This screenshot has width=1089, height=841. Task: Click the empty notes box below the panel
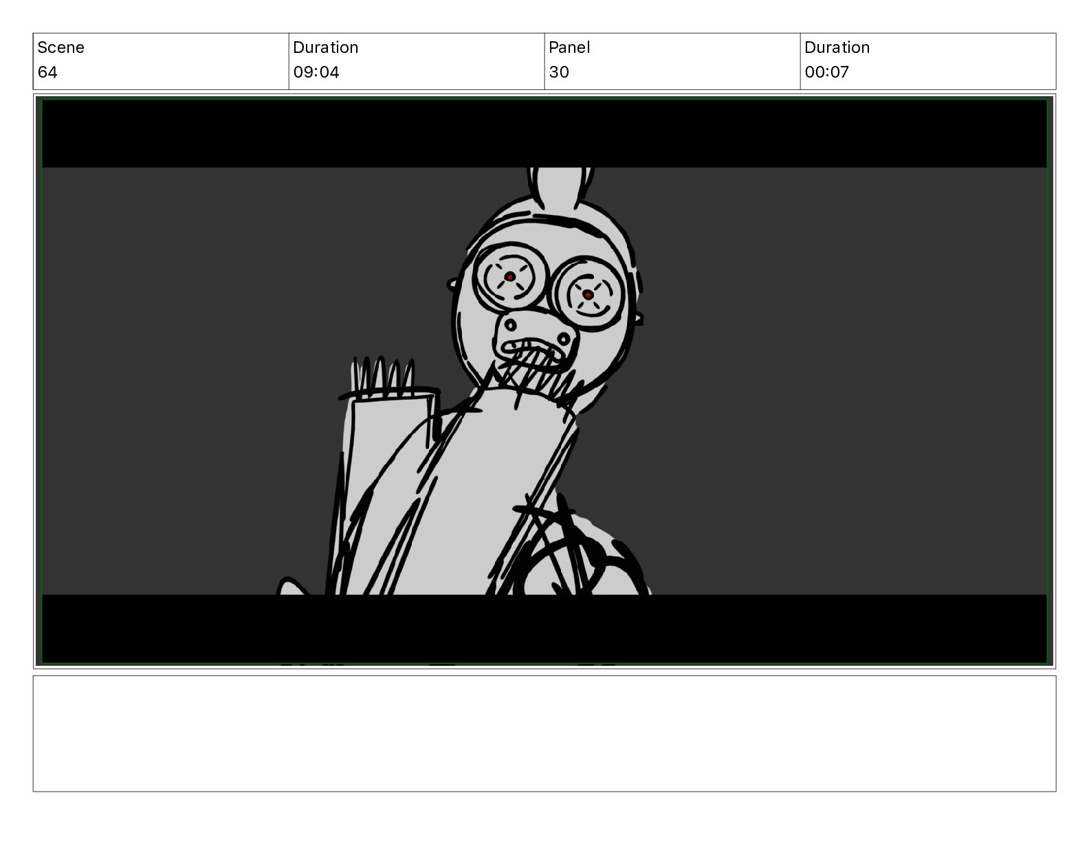tap(544, 734)
